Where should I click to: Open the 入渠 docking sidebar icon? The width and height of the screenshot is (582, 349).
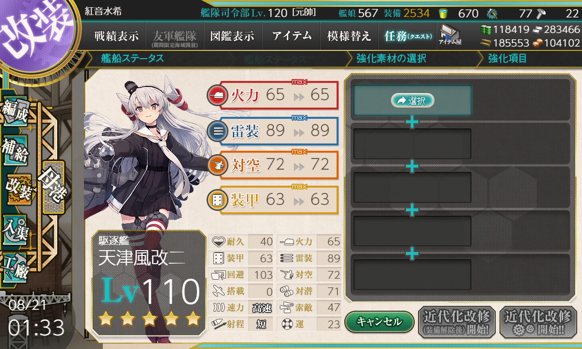point(15,229)
